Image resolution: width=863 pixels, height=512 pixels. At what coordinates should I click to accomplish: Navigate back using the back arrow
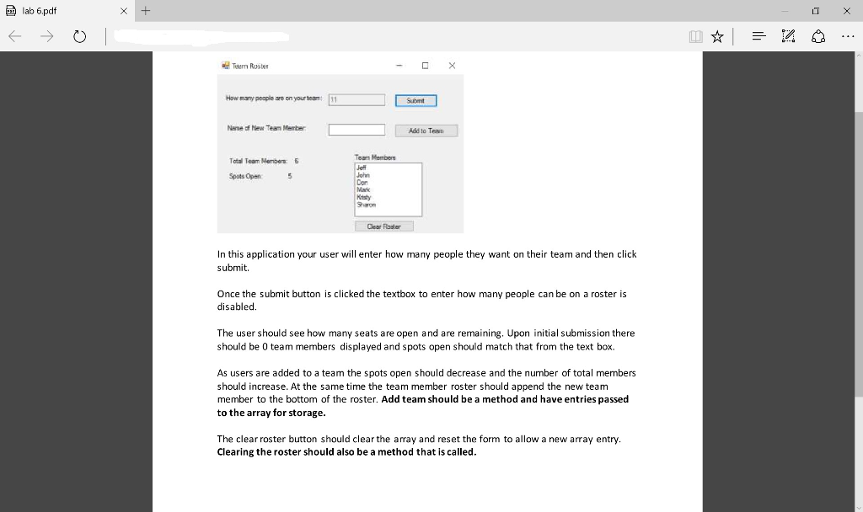pyautogui.click(x=13, y=36)
